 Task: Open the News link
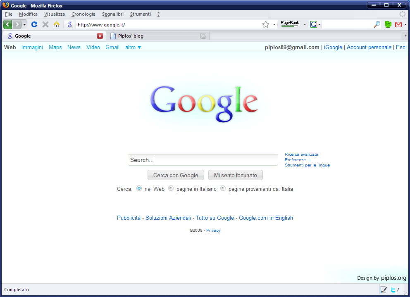(x=74, y=48)
